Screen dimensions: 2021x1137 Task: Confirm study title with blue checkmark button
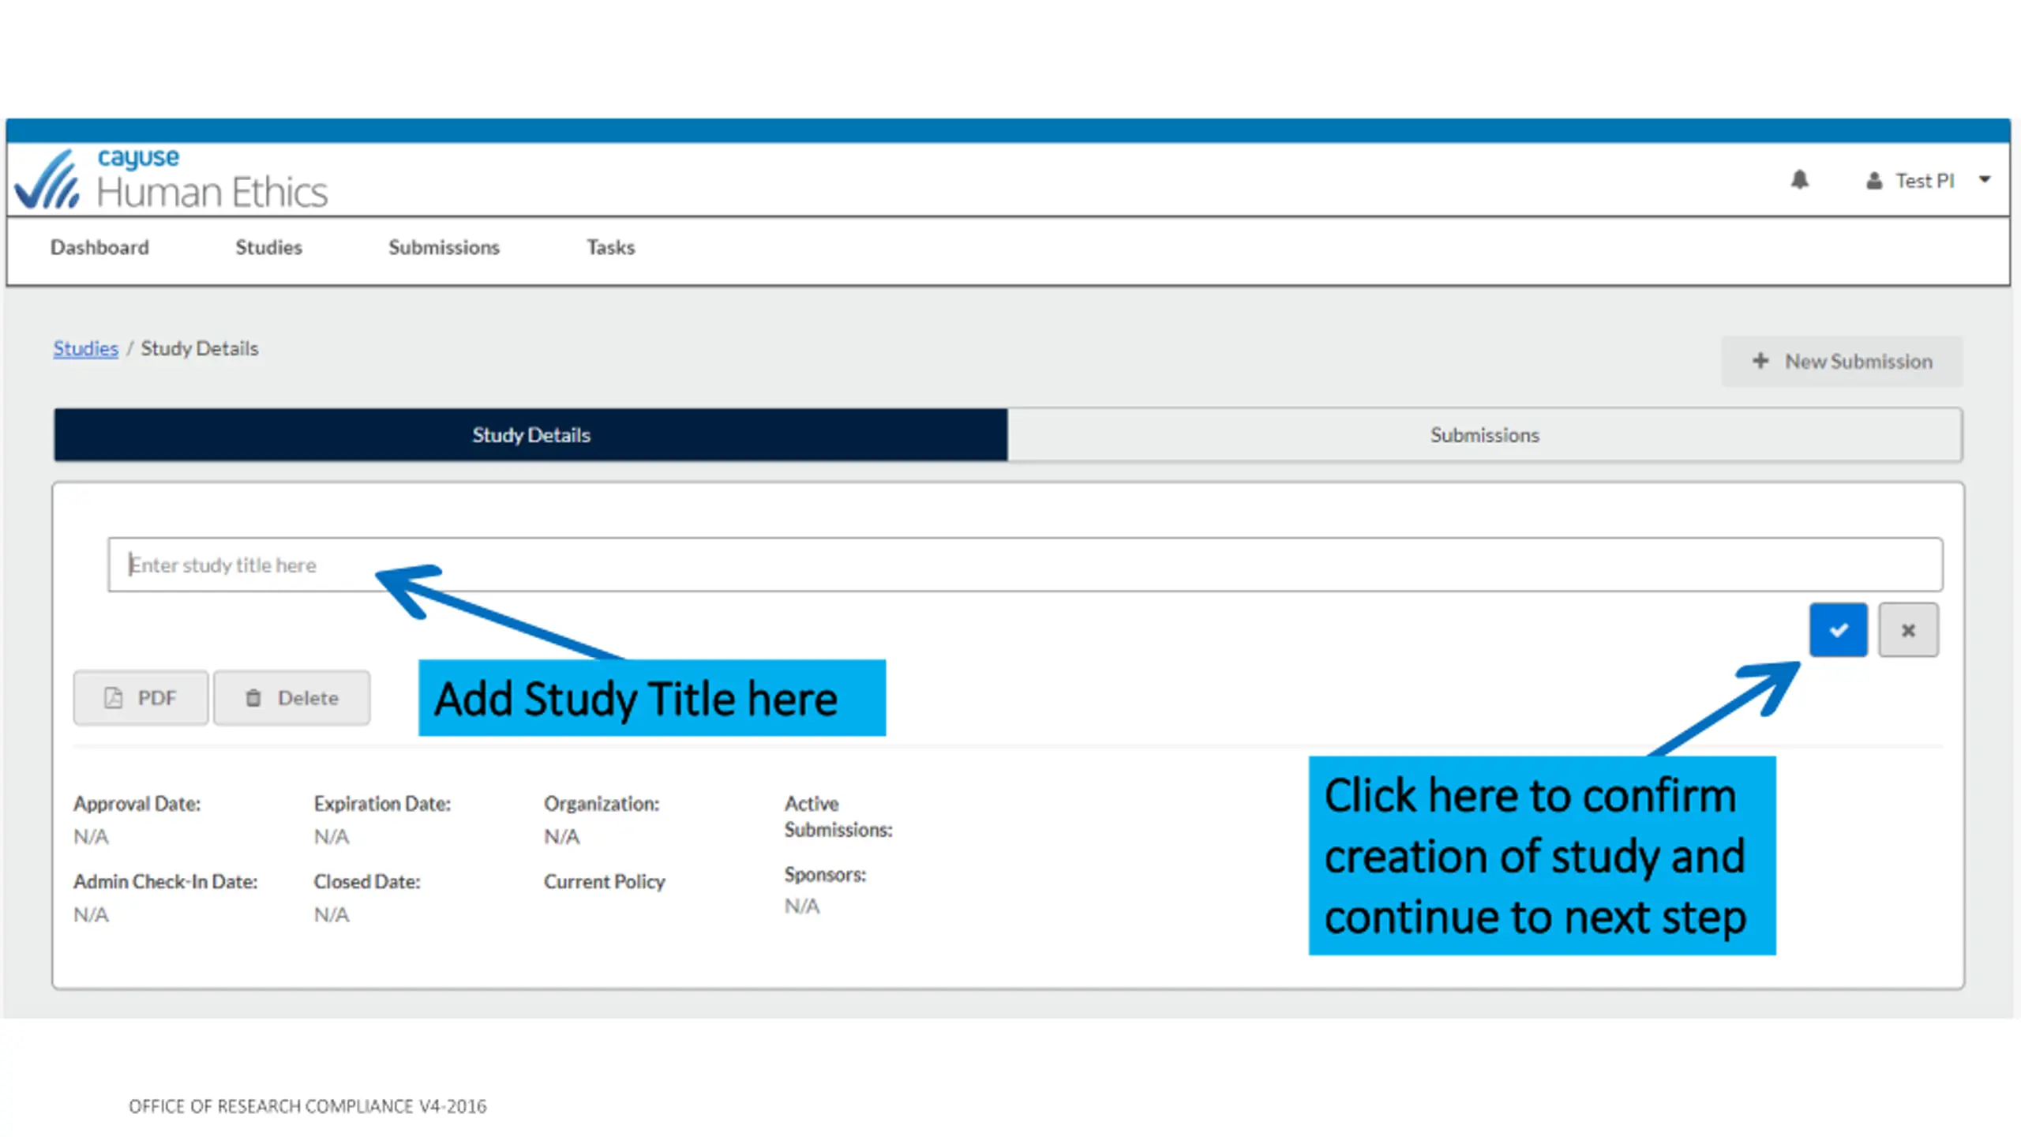[1839, 630]
